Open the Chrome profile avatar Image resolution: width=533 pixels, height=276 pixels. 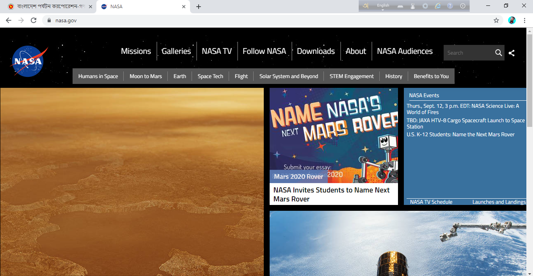pos(512,20)
